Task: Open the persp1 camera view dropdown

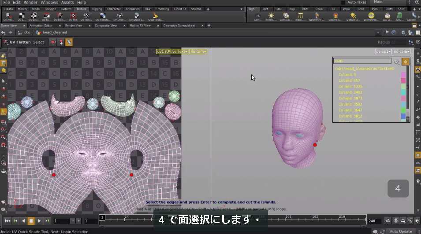Action: click(x=383, y=51)
